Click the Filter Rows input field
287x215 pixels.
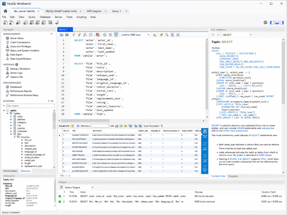coord(100,126)
